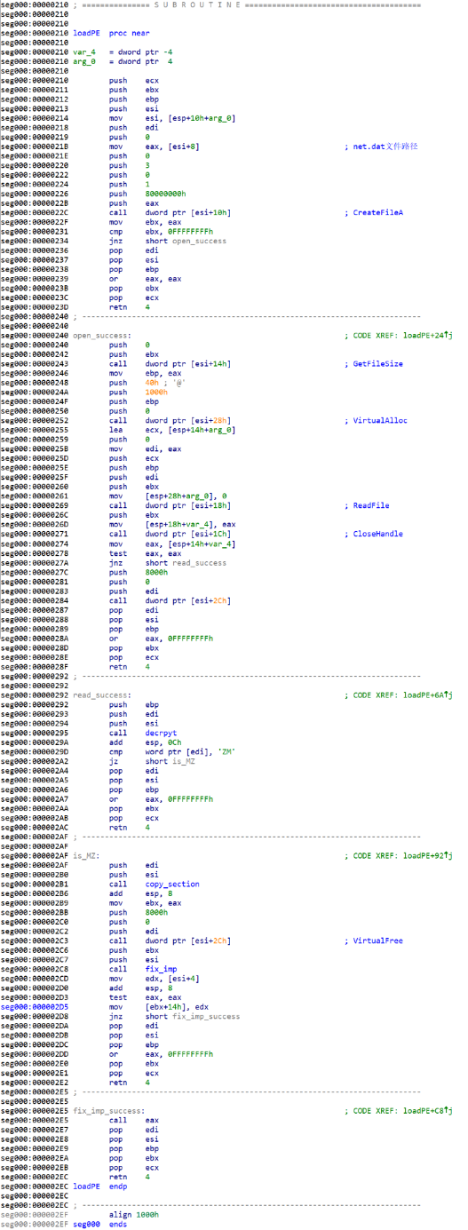Click 'mov esi, [esp+10h+arg_0]' instruction
Image resolution: width=468 pixels, height=1230 pixels.
click(x=172, y=118)
